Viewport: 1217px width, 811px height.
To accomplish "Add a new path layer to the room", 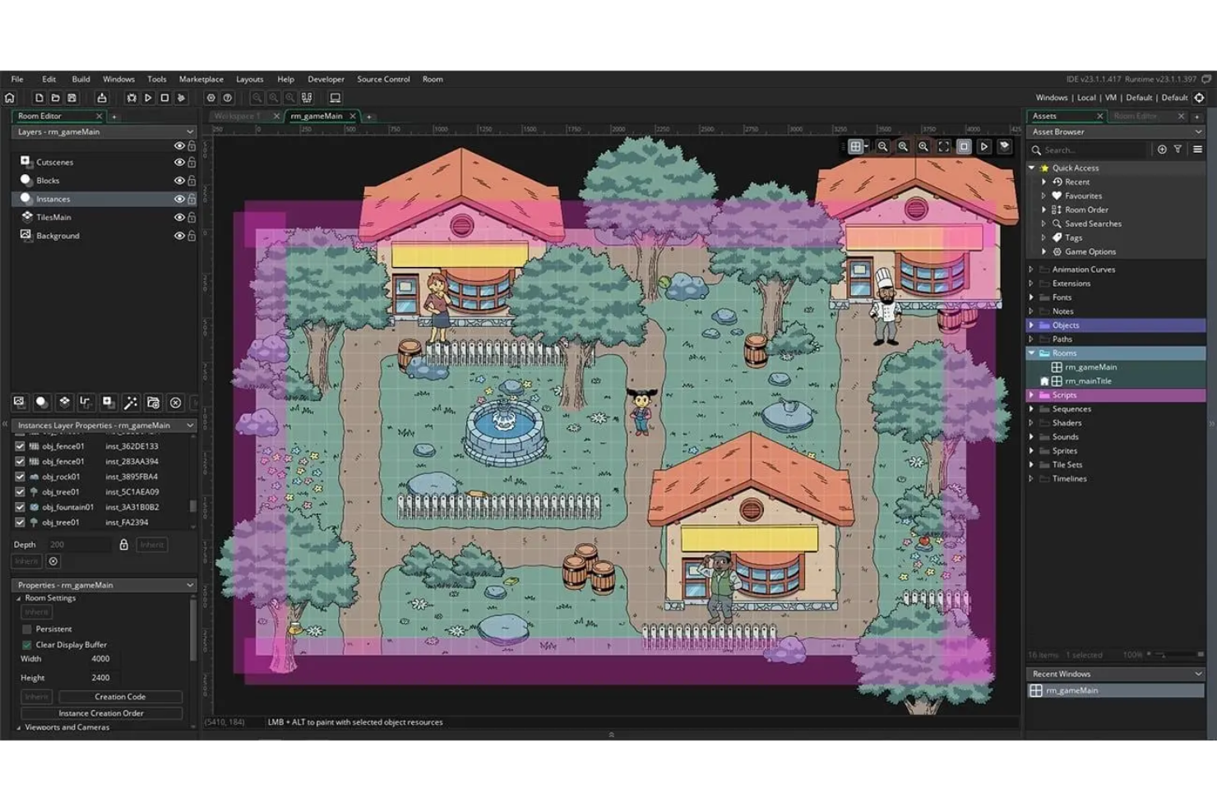I will (x=86, y=402).
